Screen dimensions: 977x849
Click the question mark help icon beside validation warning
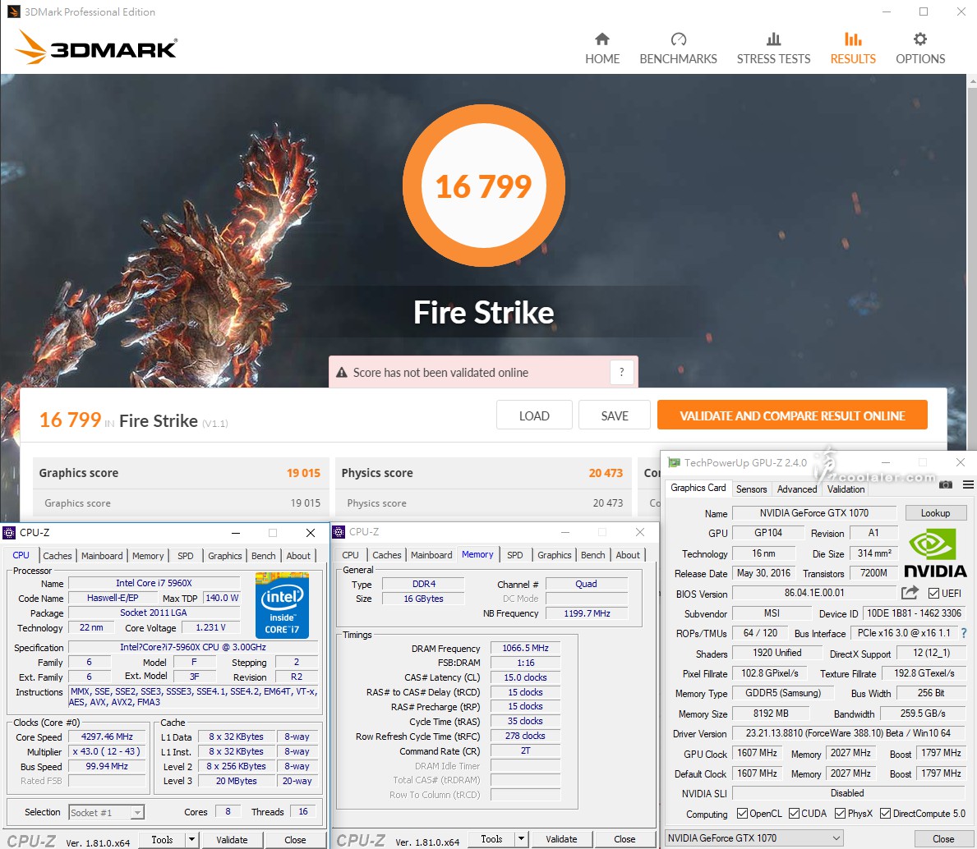pos(621,372)
